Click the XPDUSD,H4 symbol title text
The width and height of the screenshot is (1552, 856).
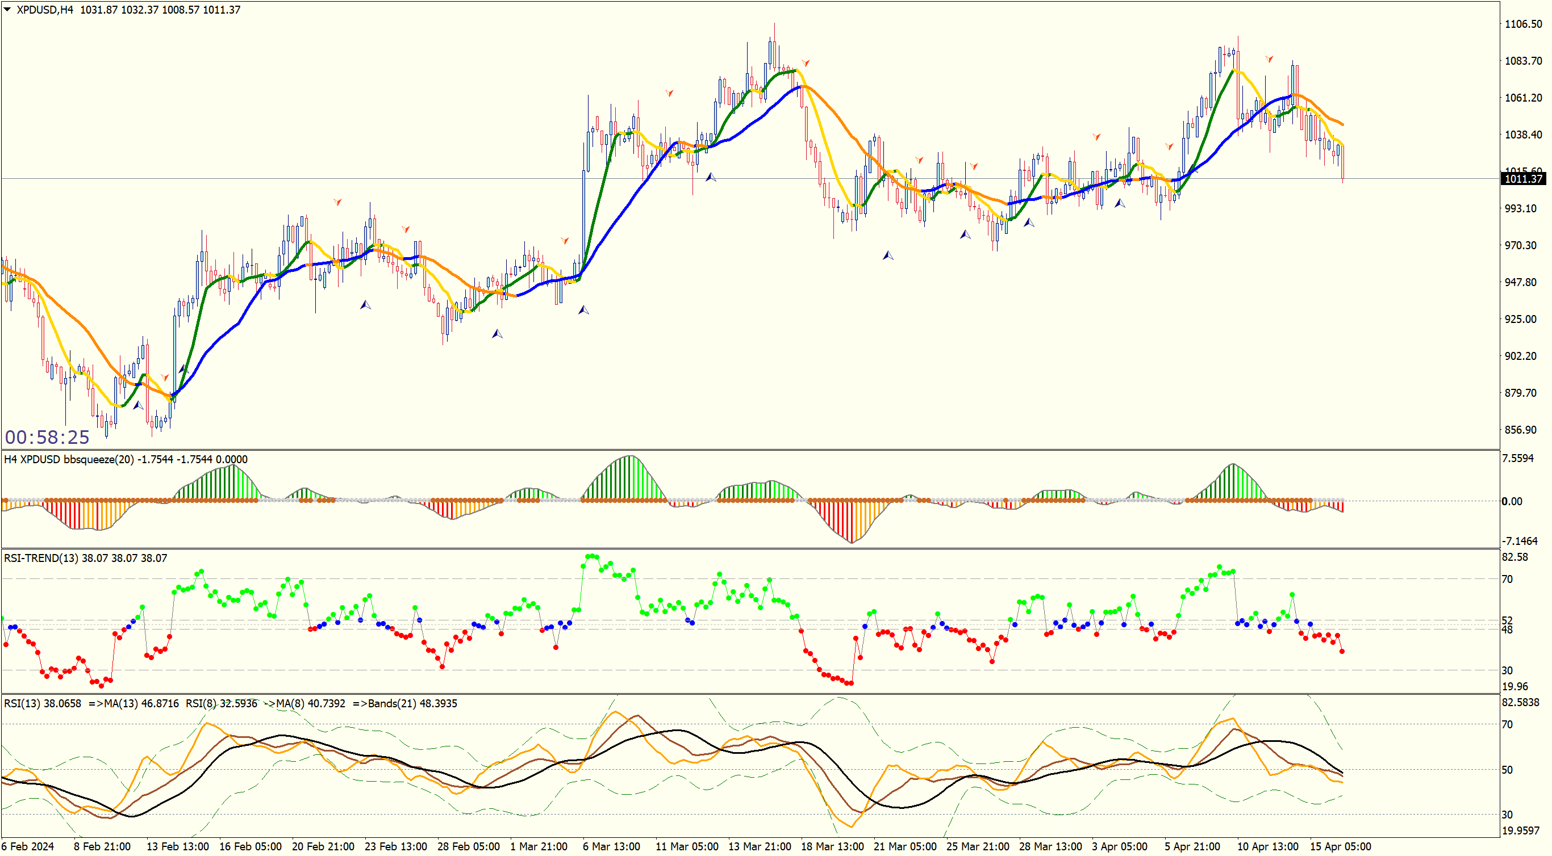[x=44, y=10]
